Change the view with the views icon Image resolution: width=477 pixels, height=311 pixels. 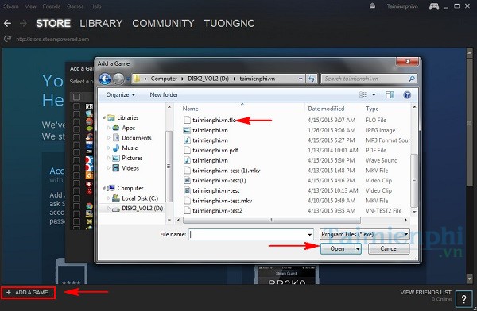(363, 94)
